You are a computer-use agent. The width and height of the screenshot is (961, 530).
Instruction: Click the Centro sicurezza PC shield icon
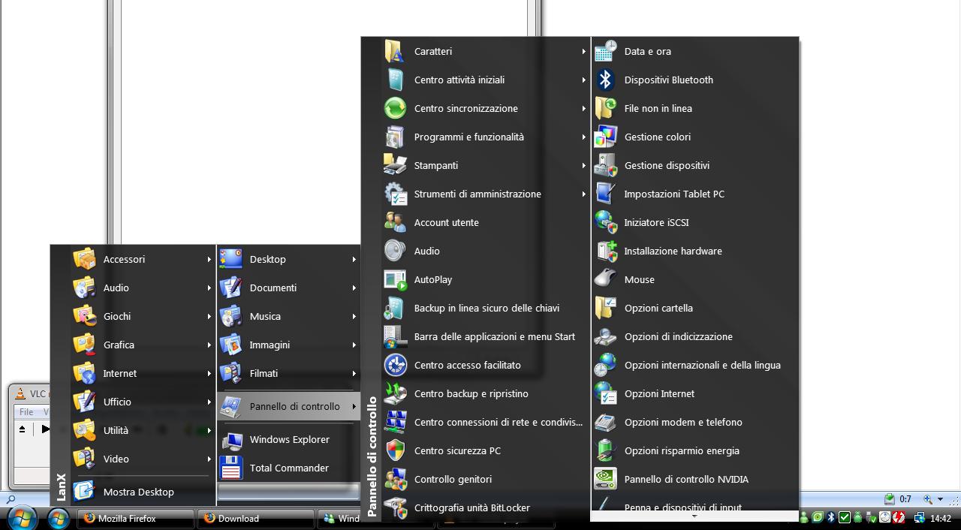(x=395, y=450)
